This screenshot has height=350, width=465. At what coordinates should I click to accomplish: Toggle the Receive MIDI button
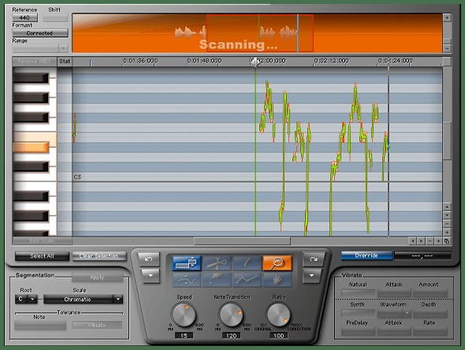(35, 61)
